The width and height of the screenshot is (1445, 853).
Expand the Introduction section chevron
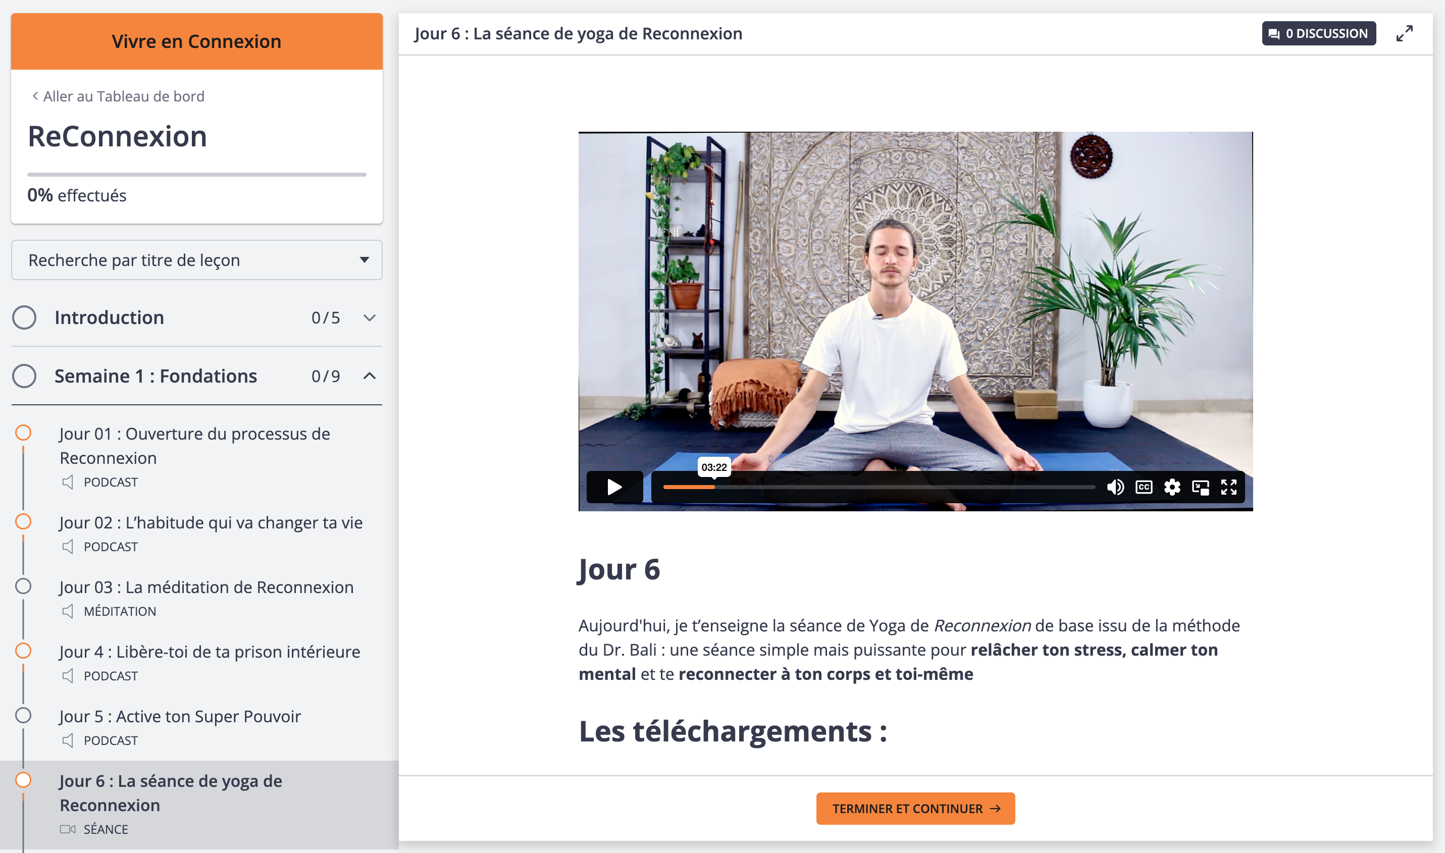pyautogui.click(x=370, y=317)
